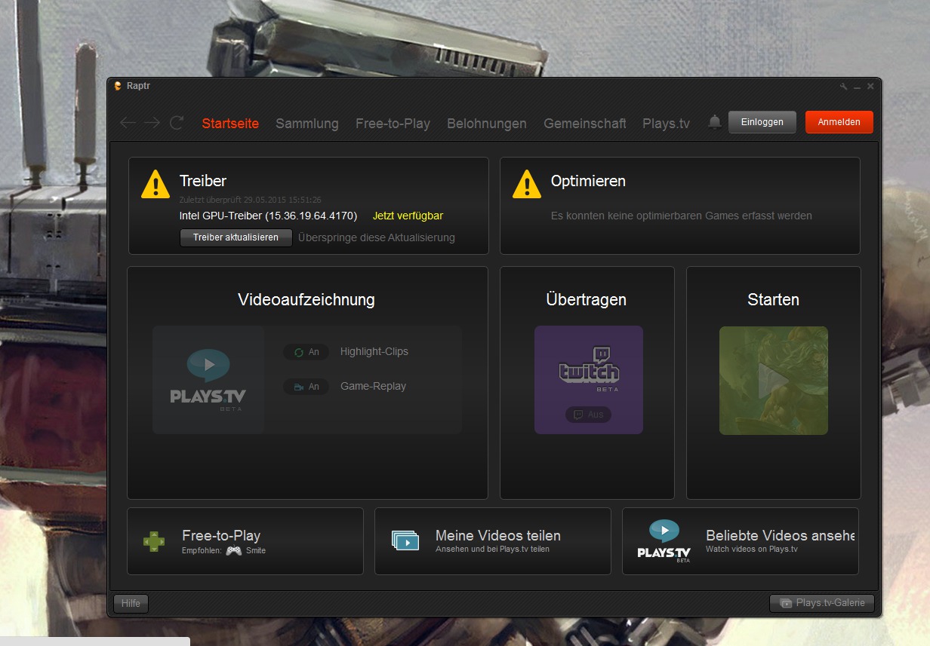Click the forward navigation arrow
The width and height of the screenshot is (930, 646).
pyautogui.click(x=152, y=123)
